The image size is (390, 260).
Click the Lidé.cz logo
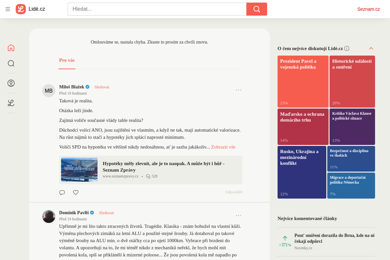pyautogui.click(x=30, y=9)
